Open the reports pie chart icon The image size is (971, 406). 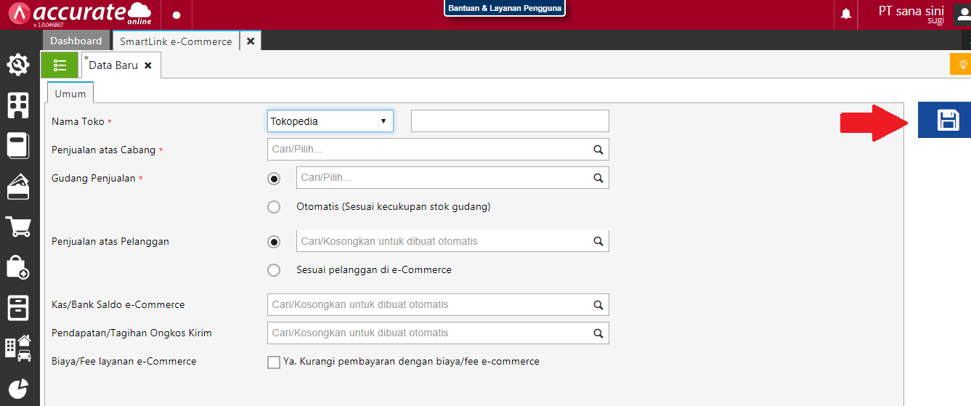(x=18, y=389)
